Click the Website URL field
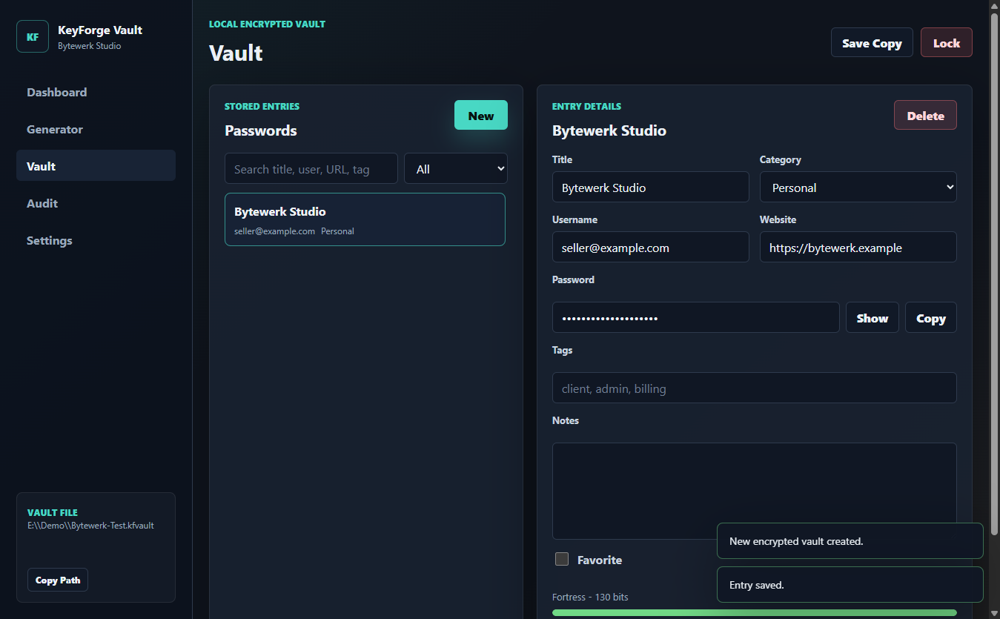 (858, 248)
